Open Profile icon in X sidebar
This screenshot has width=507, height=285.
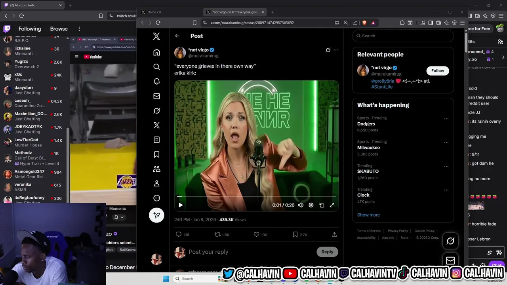click(156, 183)
